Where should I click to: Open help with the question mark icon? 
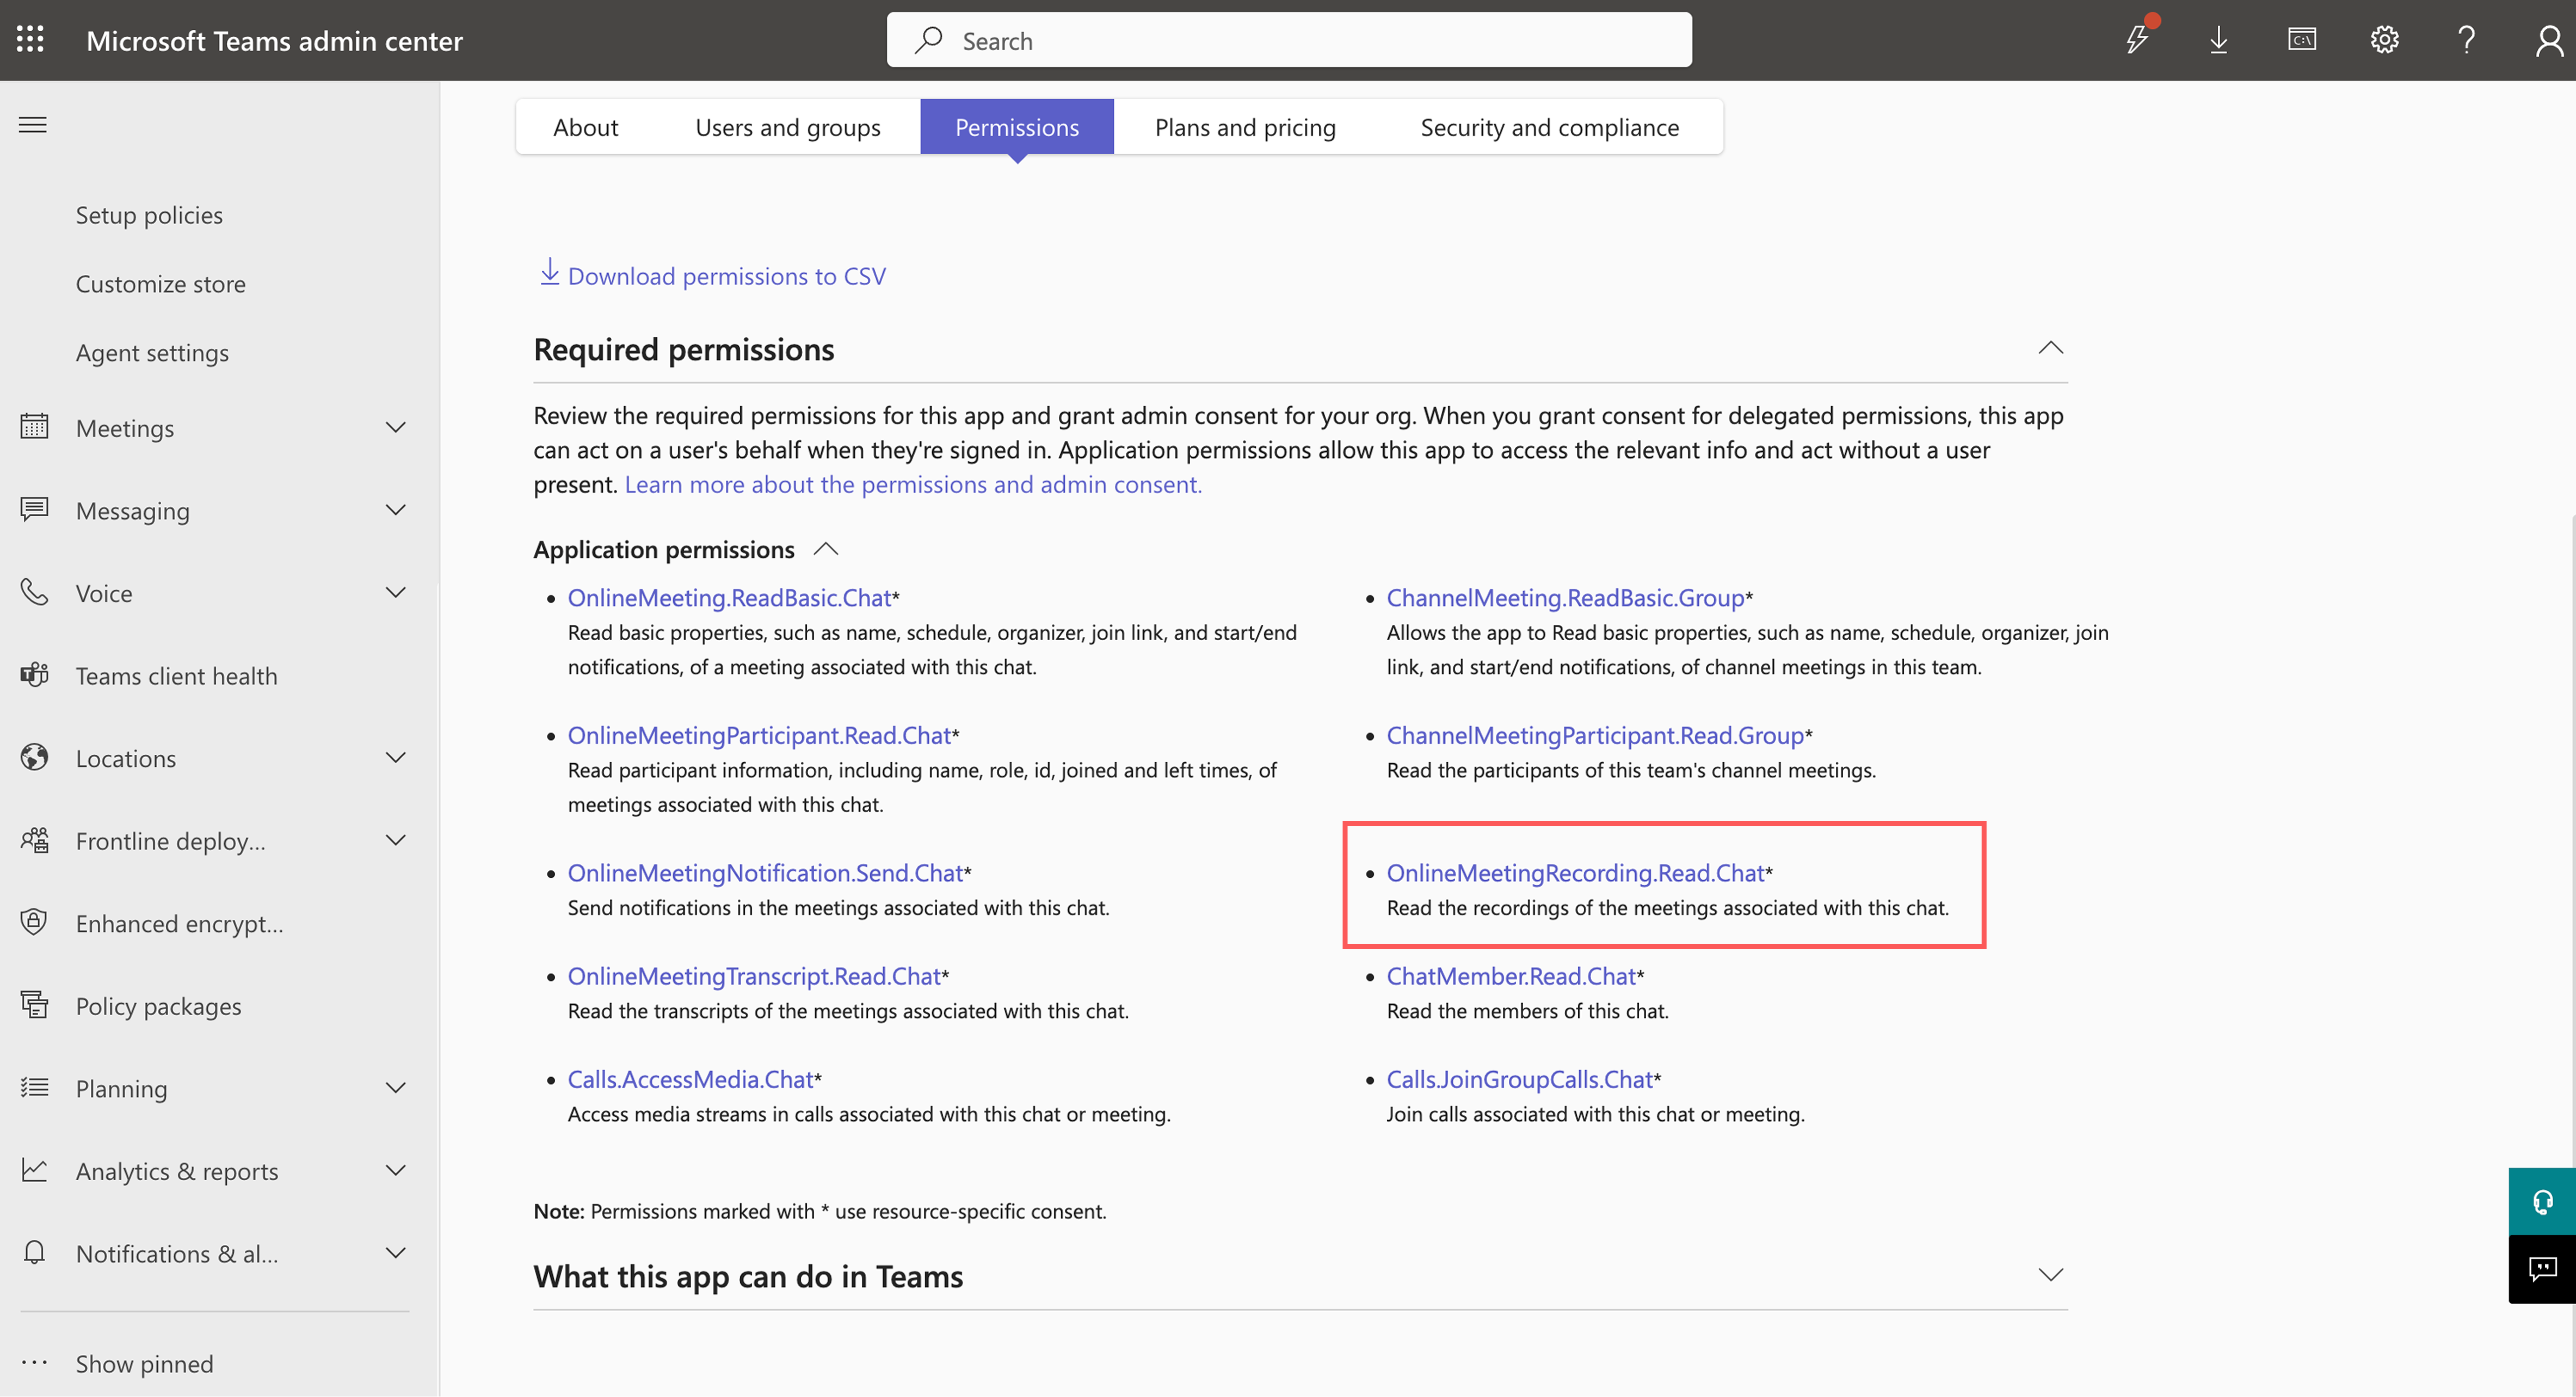point(2466,40)
